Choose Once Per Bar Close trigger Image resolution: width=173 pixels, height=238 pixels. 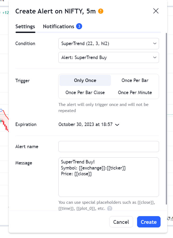[x=85, y=93]
